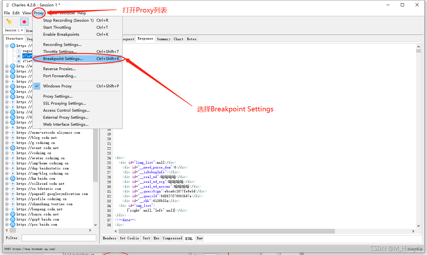Click the lightning icon beside https://pagead2.googlesyndication.com

13,194
